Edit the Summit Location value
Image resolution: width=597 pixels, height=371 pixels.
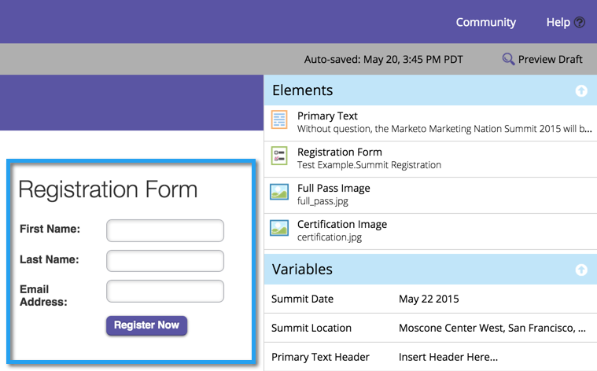pyautogui.click(x=492, y=329)
